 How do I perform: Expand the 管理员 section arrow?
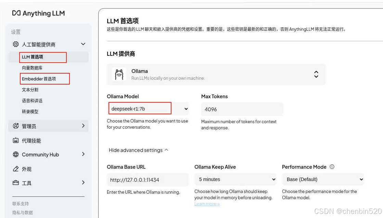[83, 126]
